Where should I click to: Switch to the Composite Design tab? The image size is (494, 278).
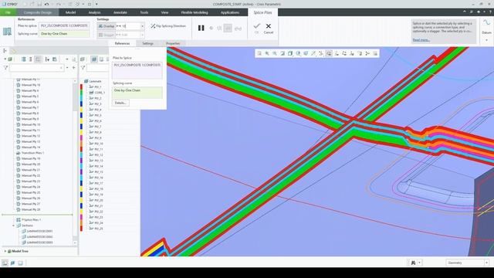[x=38, y=12]
